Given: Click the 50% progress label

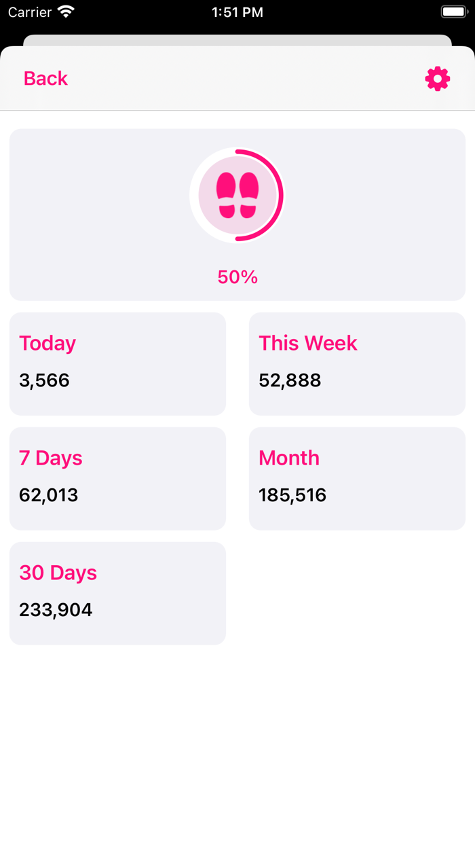Looking at the screenshot, I should click(237, 276).
